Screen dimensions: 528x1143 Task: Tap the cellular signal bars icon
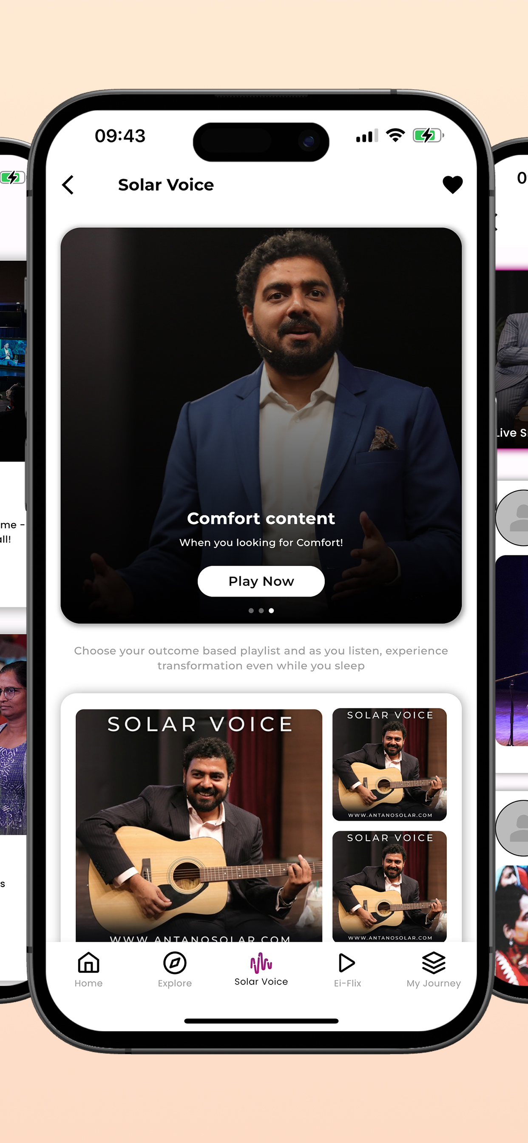(367, 135)
